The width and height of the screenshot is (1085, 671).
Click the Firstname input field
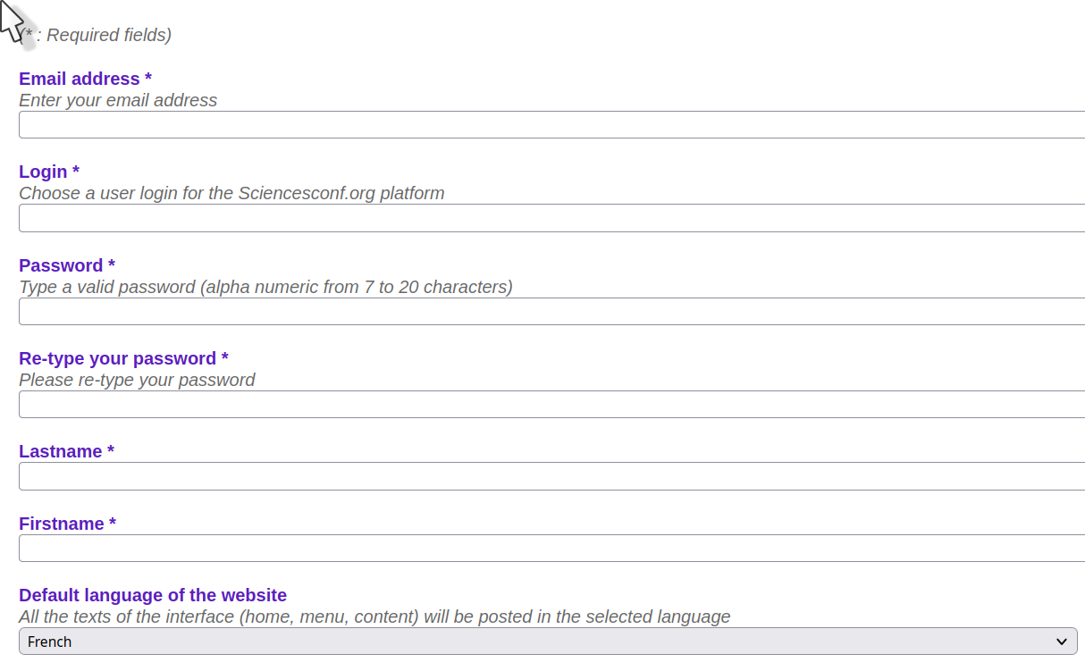536,548
